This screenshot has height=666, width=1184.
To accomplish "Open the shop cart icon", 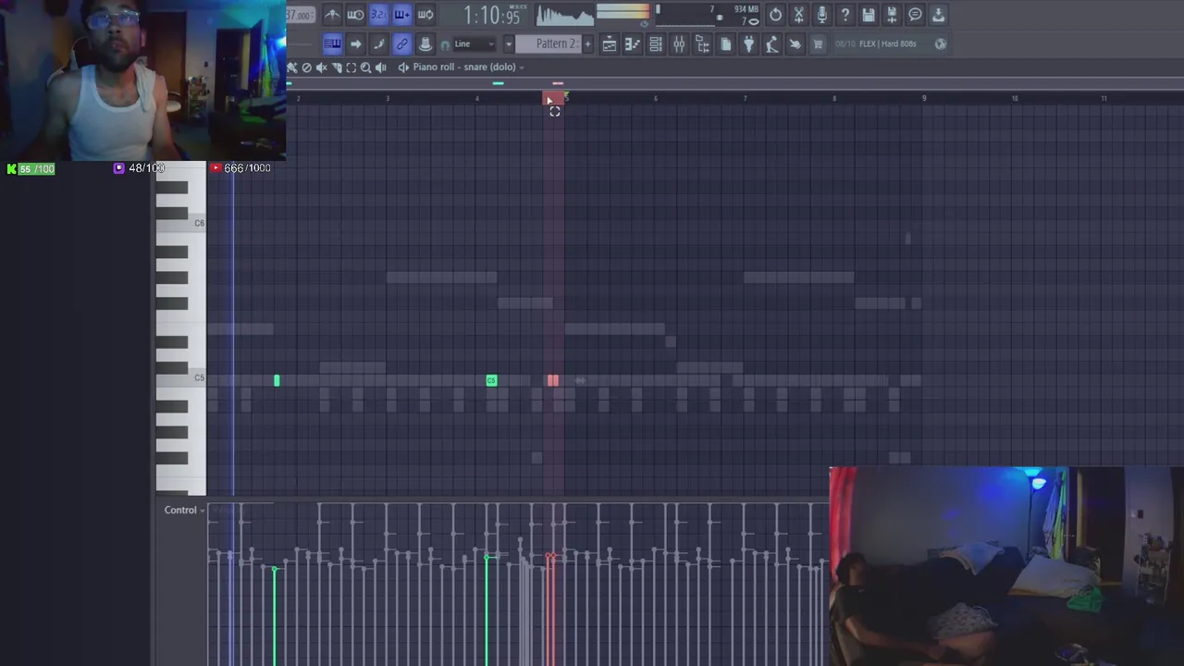I will (818, 43).
